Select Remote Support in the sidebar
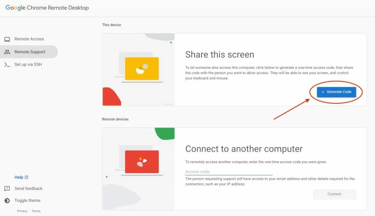Screen dimensions: 375x216 pyautogui.click(x=30, y=52)
